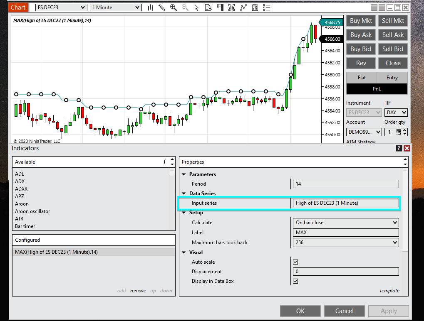Collapse the Visual section
The height and width of the screenshot is (321, 424).
point(184,252)
